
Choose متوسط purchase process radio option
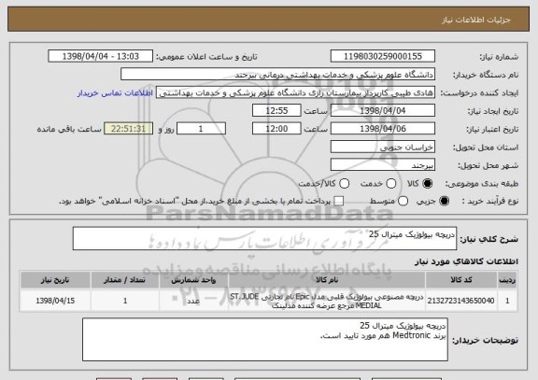point(403,202)
